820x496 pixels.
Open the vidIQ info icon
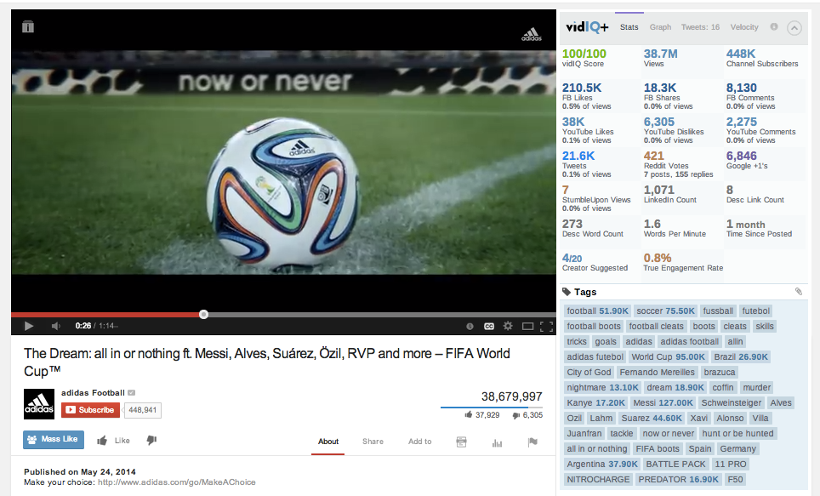point(774,26)
